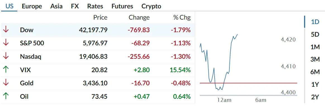Set chart range to 5D
The image size is (325, 108).
(315, 34)
